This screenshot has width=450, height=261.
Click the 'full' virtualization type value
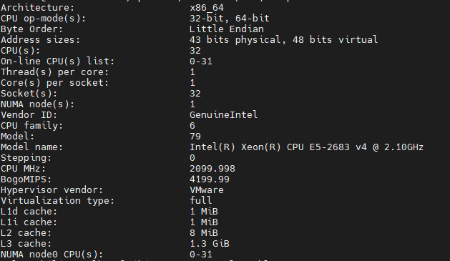click(201, 200)
